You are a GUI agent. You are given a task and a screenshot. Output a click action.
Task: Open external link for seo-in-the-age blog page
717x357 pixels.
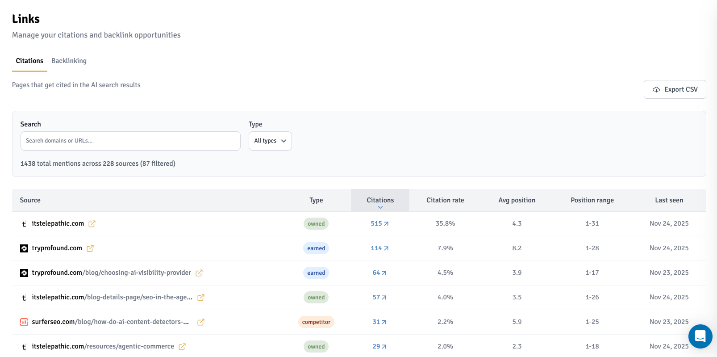(201, 298)
